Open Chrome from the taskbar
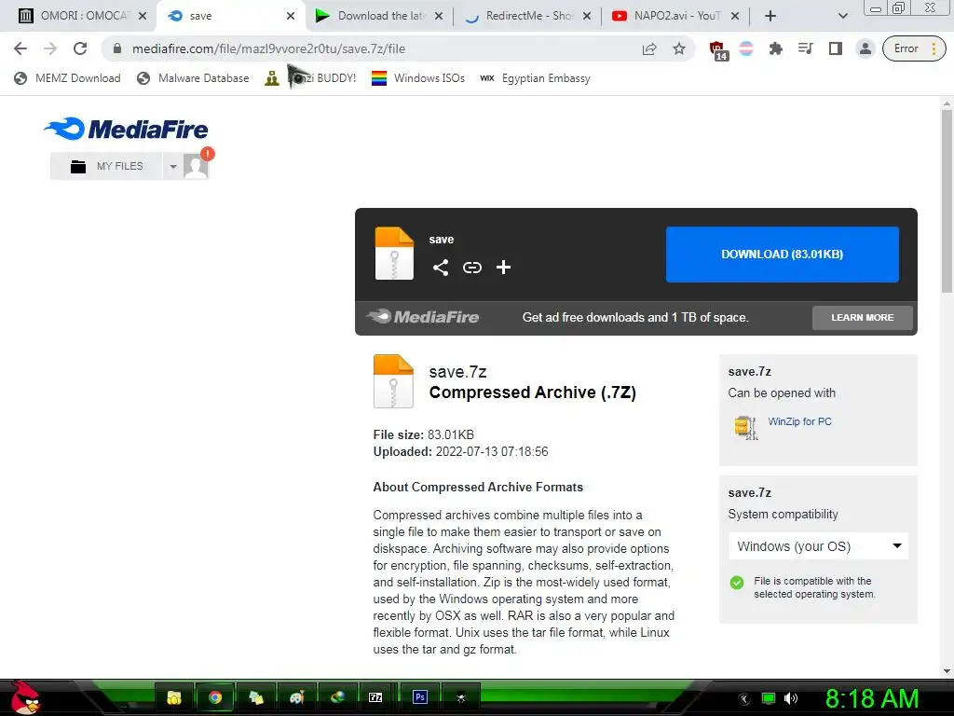This screenshot has width=954, height=716. point(215,697)
